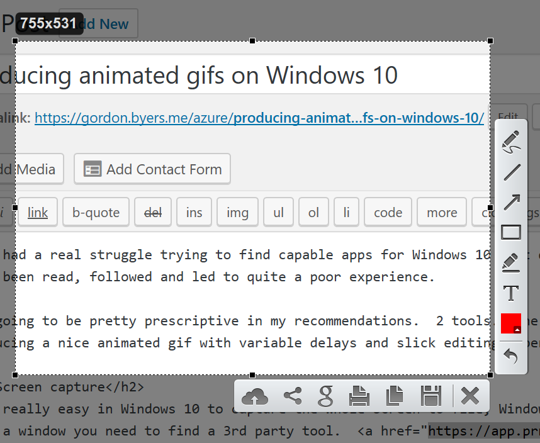Undo the last annotation
Image resolution: width=540 pixels, height=443 pixels.
(510, 356)
